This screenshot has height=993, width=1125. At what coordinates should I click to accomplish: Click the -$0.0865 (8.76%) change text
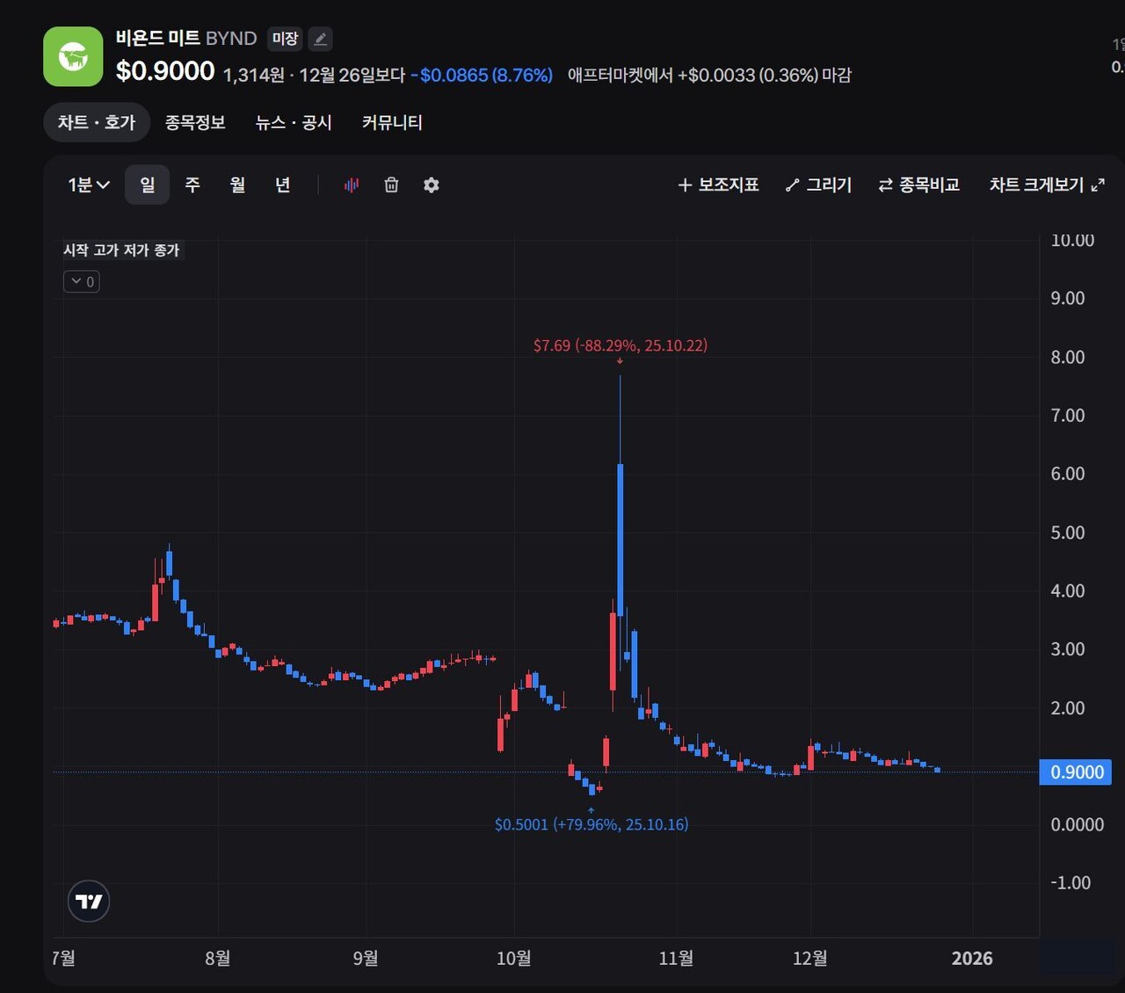pyautogui.click(x=482, y=75)
